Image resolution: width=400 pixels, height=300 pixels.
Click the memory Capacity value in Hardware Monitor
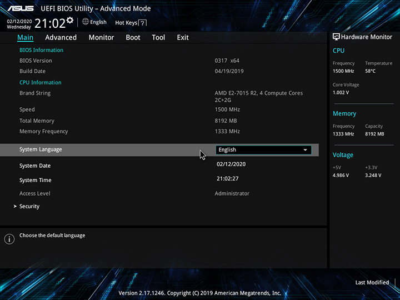pos(374,134)
